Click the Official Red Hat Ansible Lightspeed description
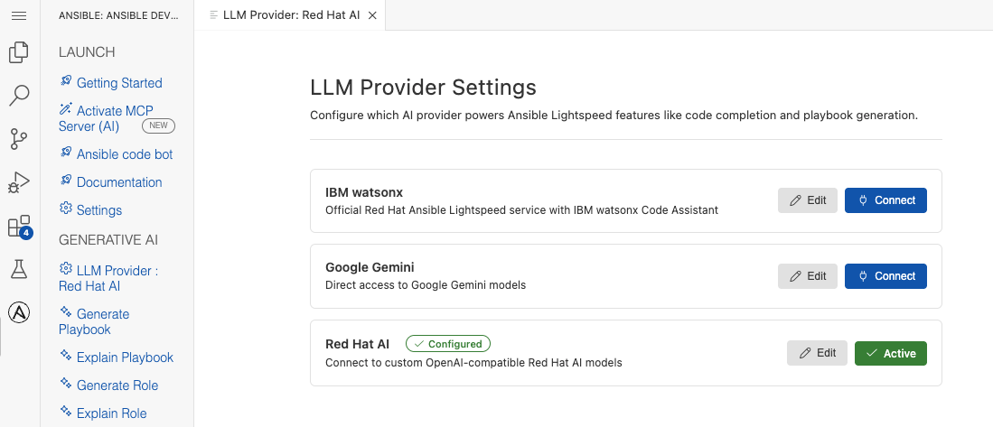The height and width of the screenshot is (427, 993). pos(522,210)
